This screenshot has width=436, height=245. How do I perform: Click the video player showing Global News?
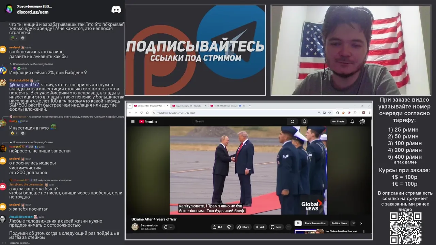click(248, 170)
